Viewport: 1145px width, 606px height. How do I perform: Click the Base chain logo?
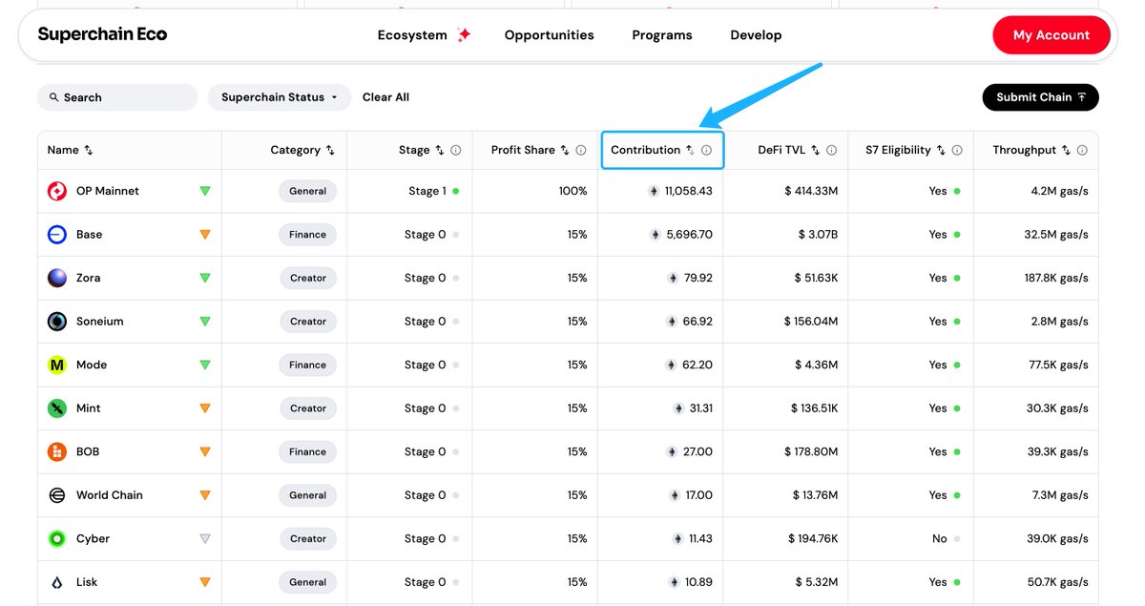(57, 235)
